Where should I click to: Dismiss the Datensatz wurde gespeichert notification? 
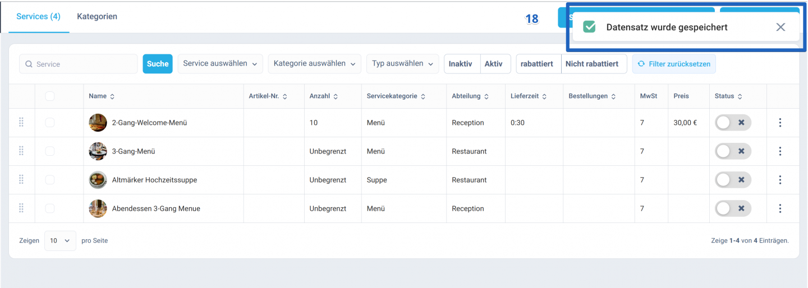coord(781,27)
